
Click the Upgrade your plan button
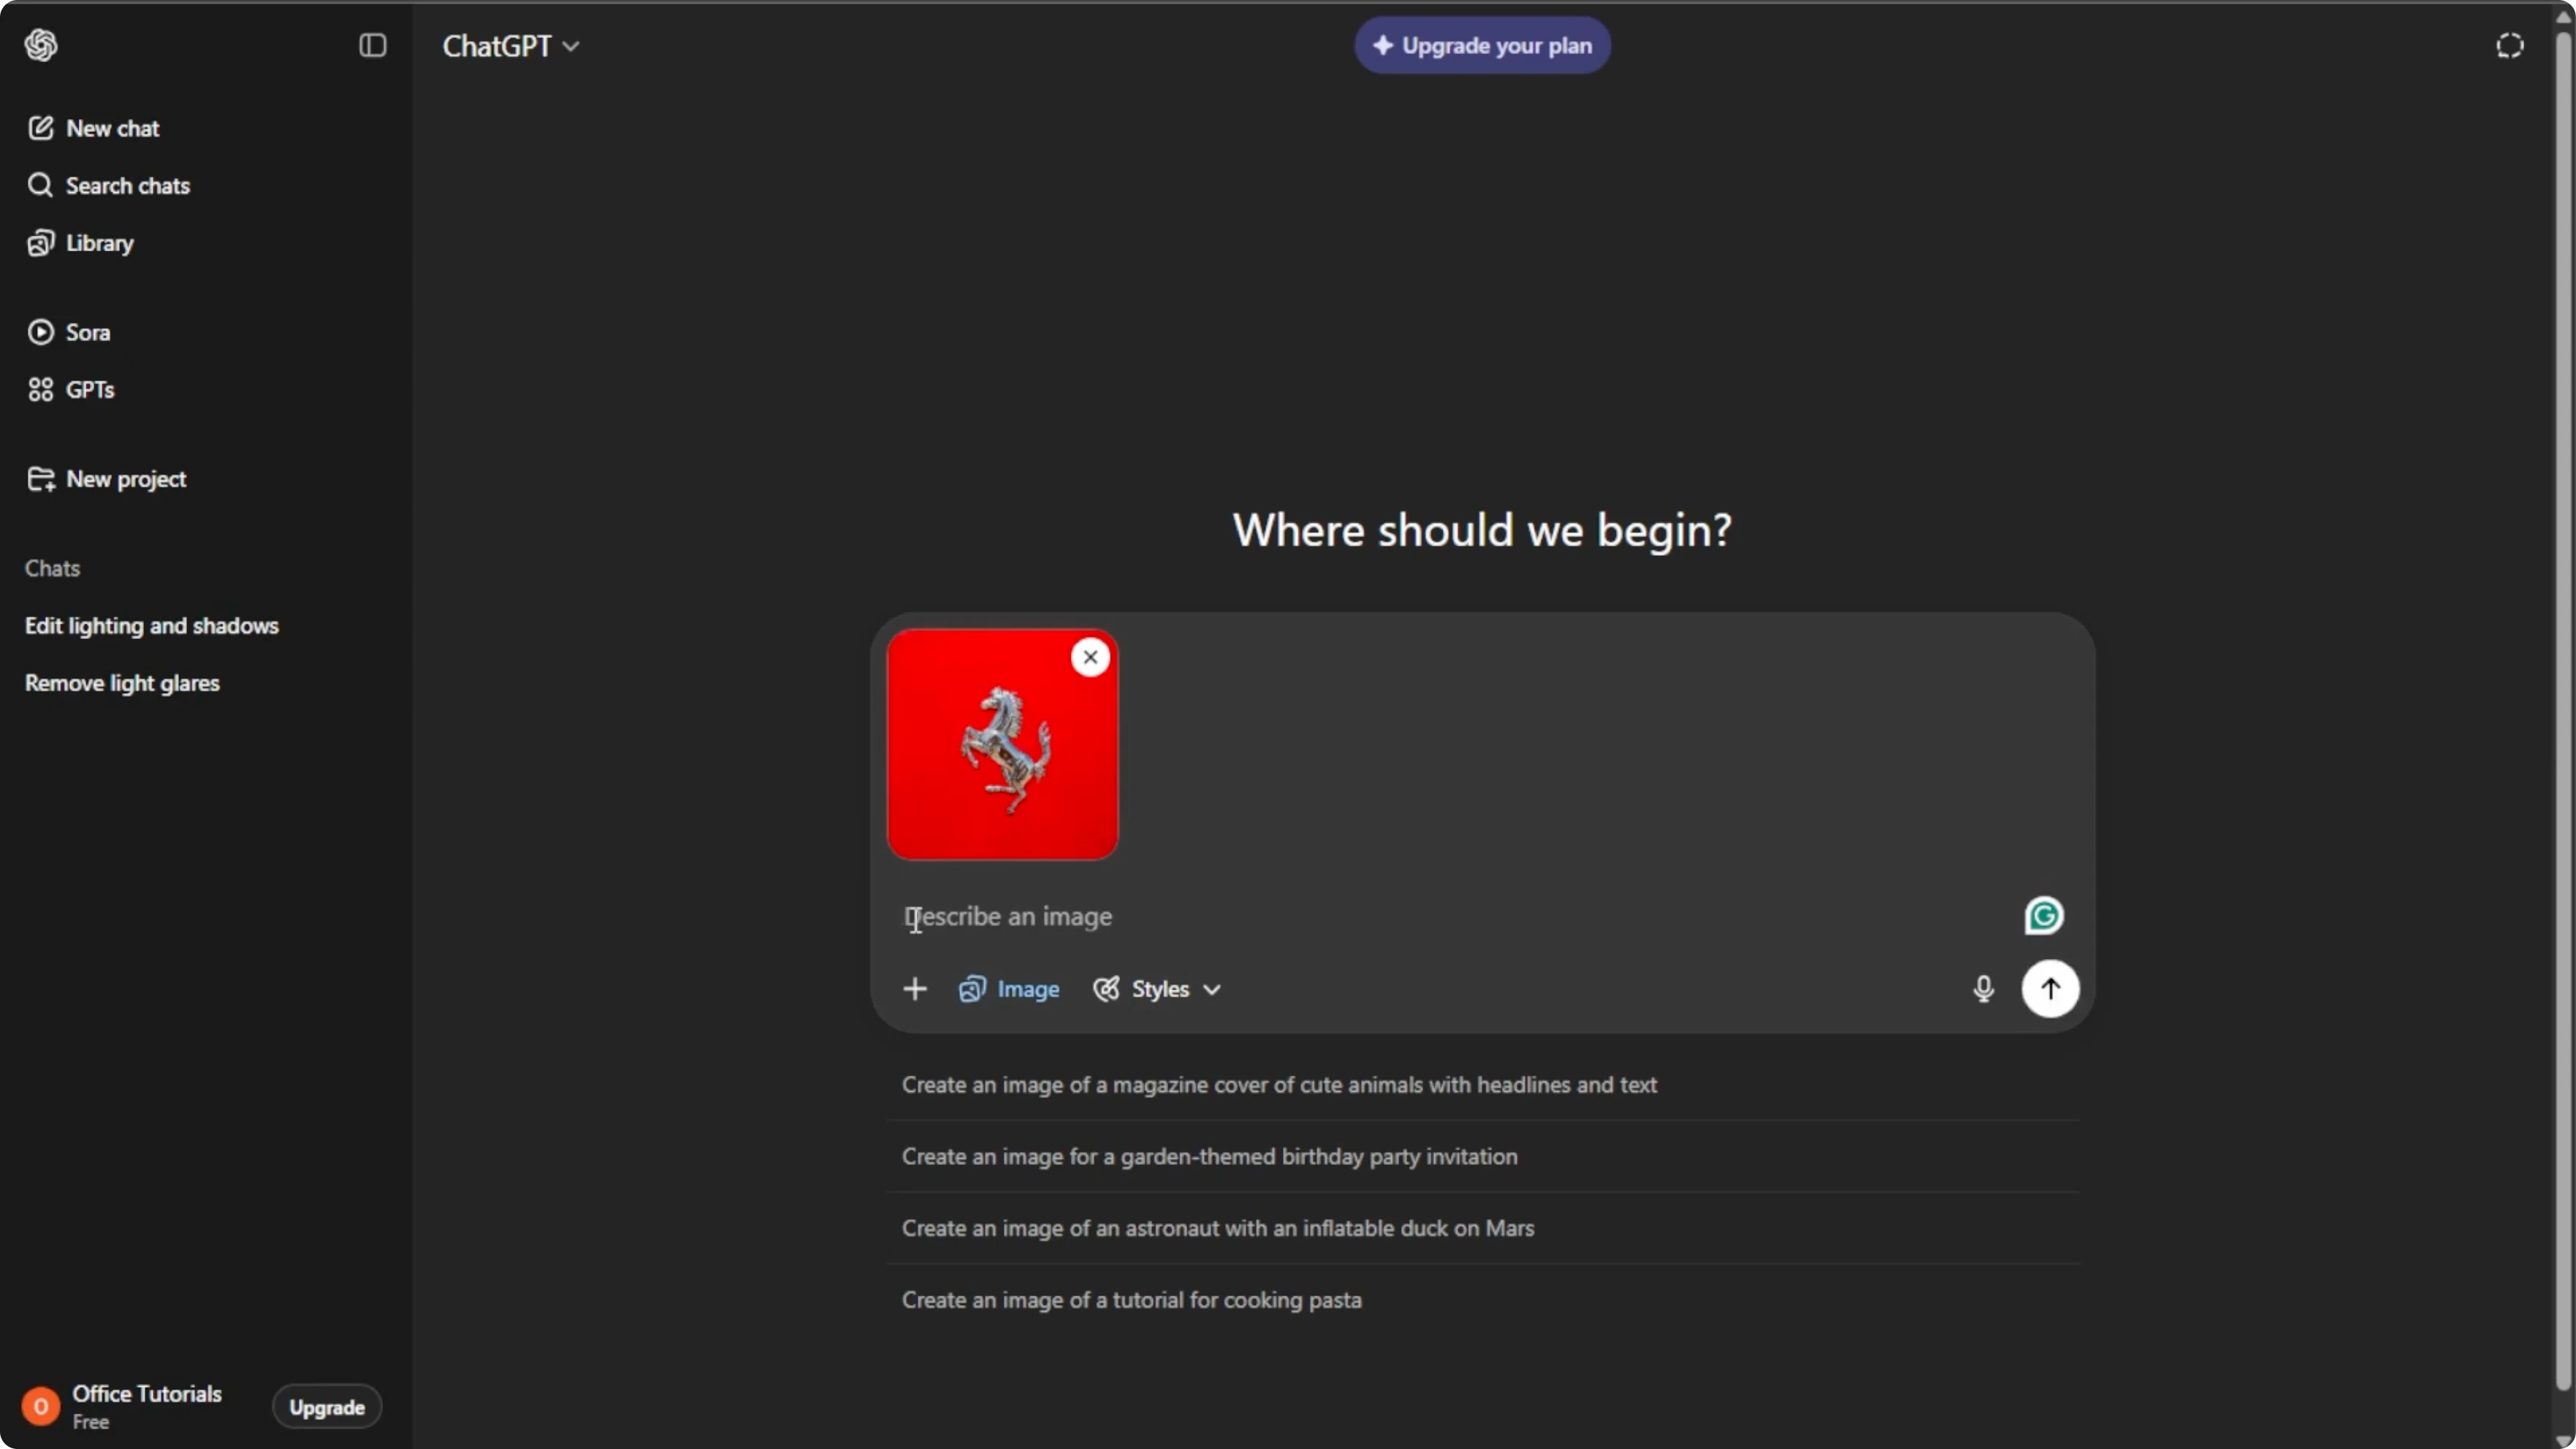point(1482,46)
